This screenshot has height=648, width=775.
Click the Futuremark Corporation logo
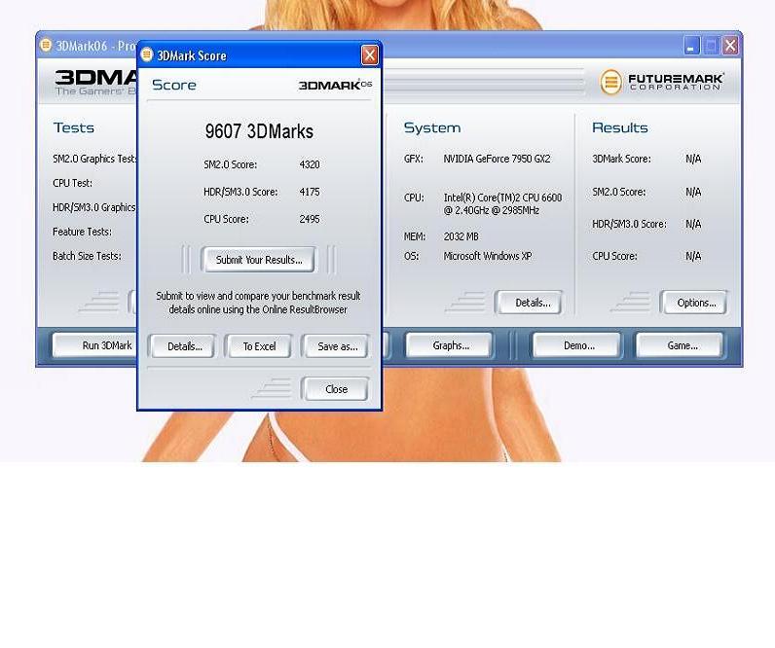[x=661, y=82]
